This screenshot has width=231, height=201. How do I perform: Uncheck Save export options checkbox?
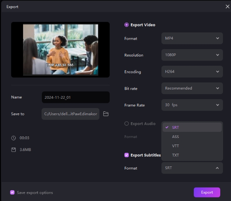[13, 193]
